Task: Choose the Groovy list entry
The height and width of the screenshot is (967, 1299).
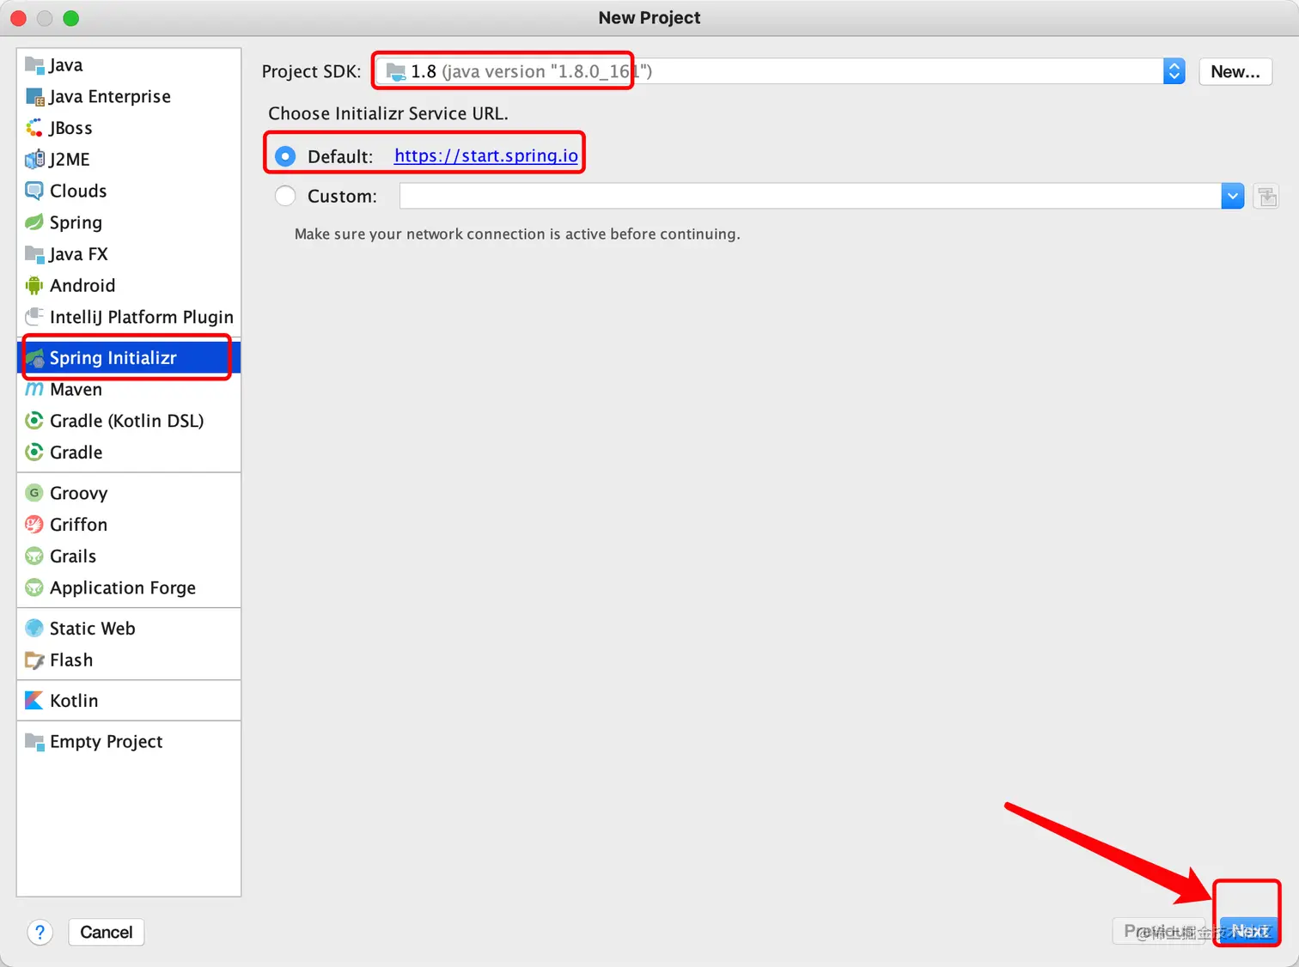Action: point(129,493)
